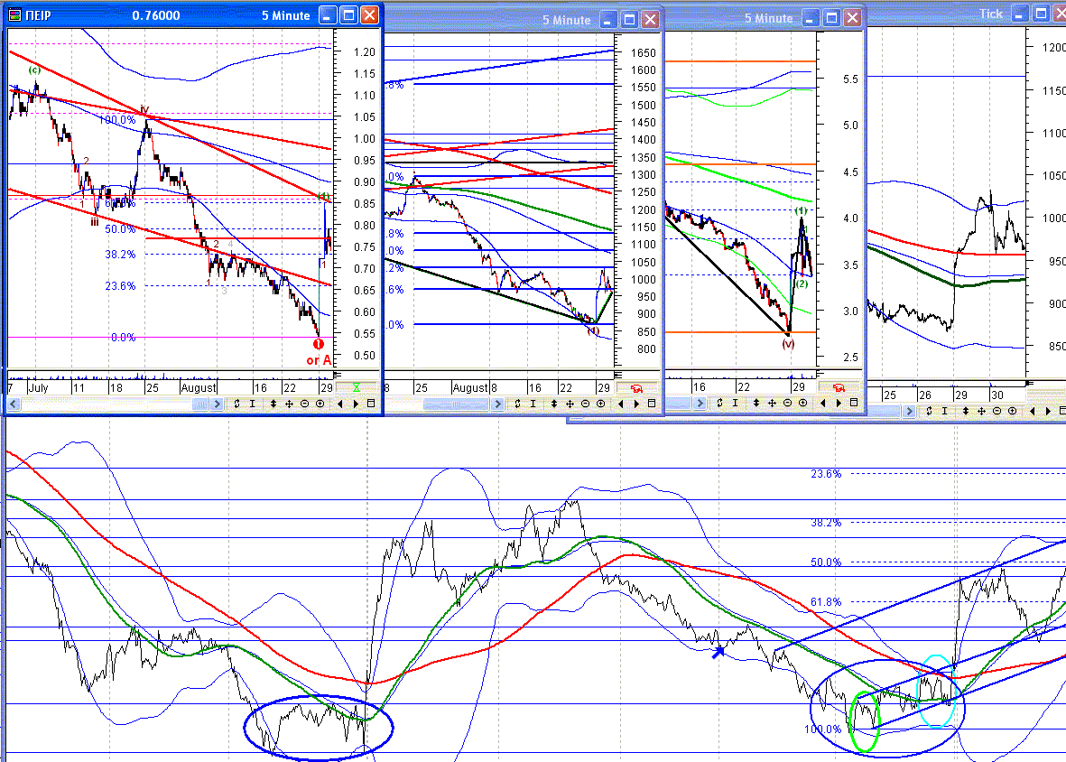Screen dimensions: 1066x762
Task: Click the 'Tick' label in the fourth window title bar
Action: click(990, 14)
